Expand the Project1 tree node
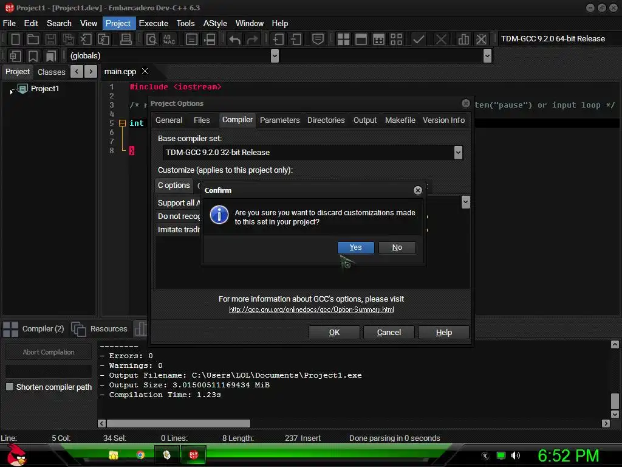 pyautogui.click(x=11, y=92)
